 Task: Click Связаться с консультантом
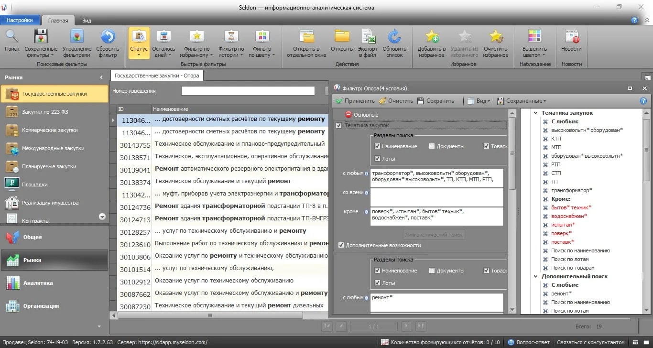click(590, 342)
